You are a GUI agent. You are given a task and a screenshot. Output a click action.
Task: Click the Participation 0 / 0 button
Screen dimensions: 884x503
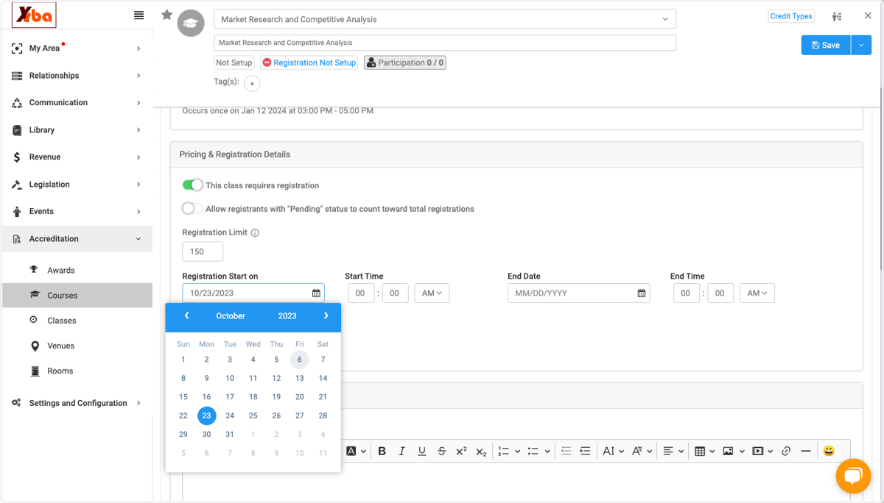(x=405, y=63)
